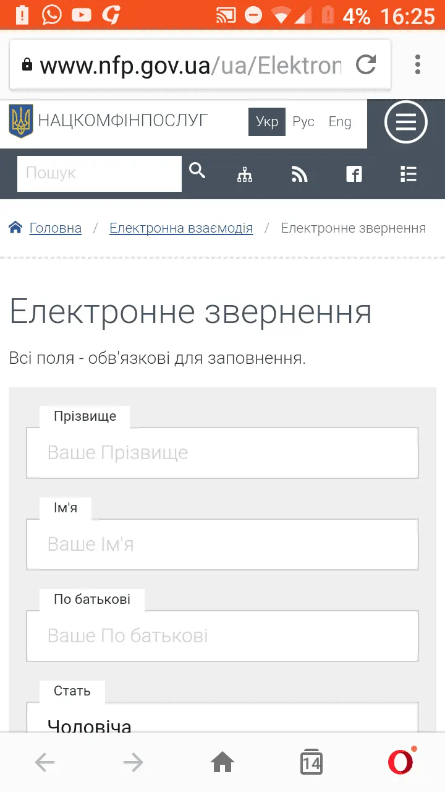Click the search magnifier icon
The width and height of the screenshot is (445, 792).
pyautogui.click(x=197, y=171)
